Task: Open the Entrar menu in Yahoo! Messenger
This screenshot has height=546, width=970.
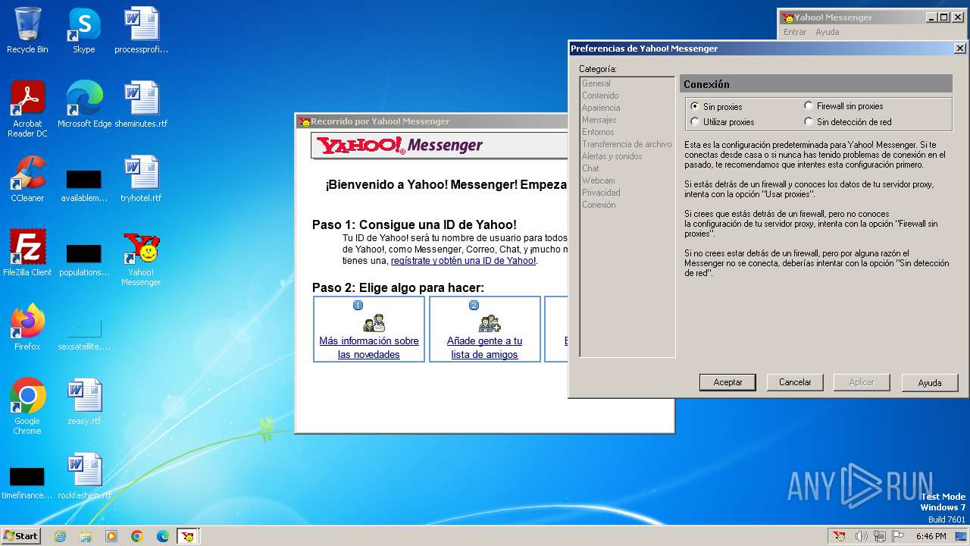Action: [795, 32]
